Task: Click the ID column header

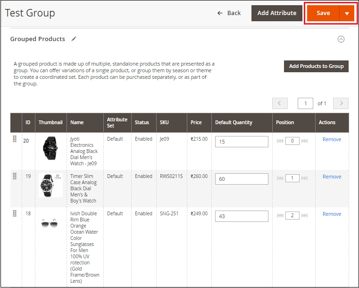Action: [28, 123]
